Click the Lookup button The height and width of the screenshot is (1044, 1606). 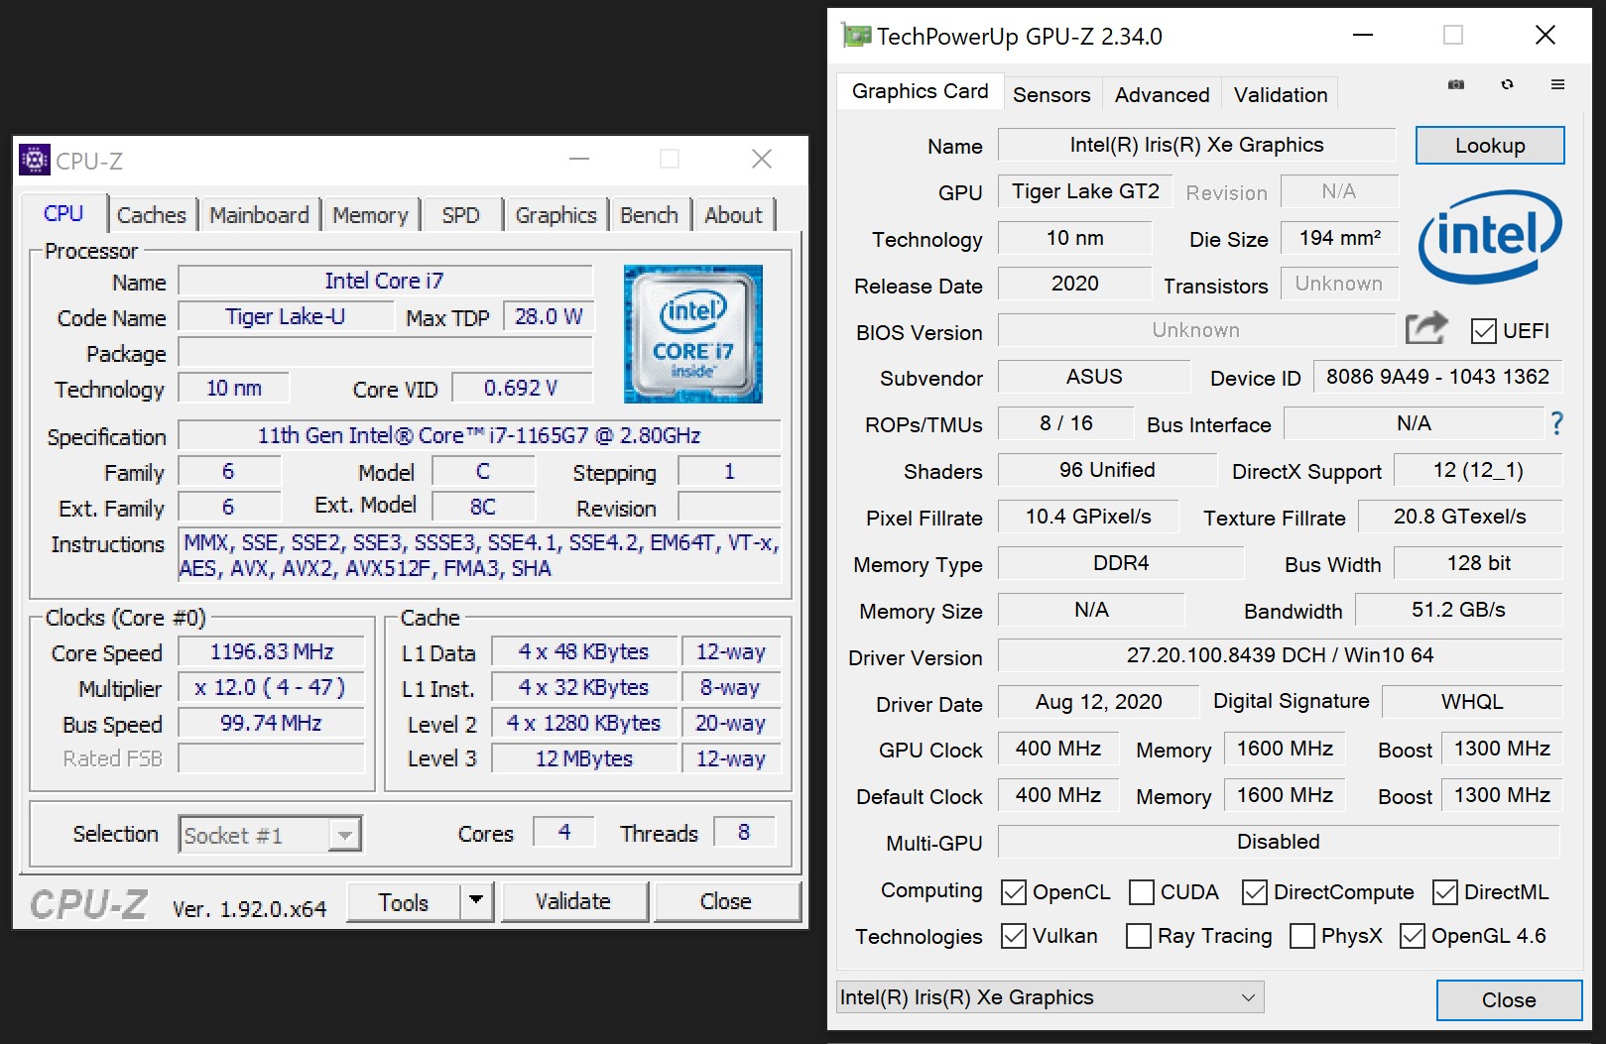tap(1490, 146)
